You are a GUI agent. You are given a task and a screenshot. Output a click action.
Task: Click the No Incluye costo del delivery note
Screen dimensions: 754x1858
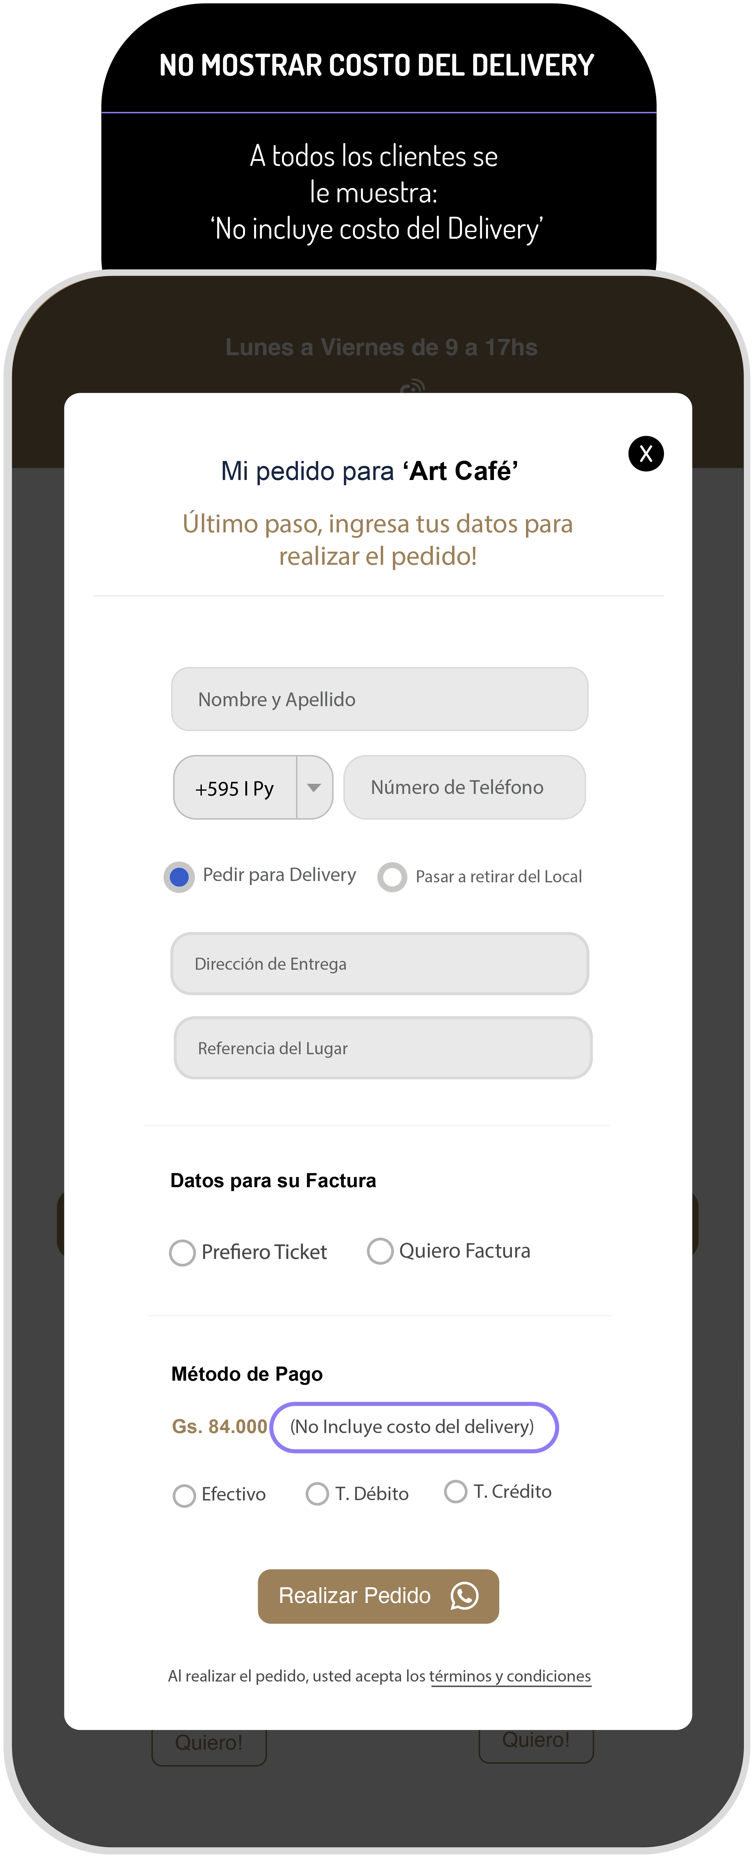tap(414, 1427)
